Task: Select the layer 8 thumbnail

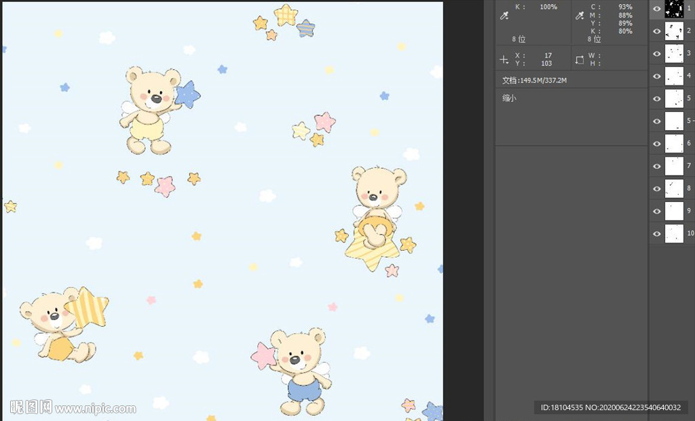Action: pos(674,188)
